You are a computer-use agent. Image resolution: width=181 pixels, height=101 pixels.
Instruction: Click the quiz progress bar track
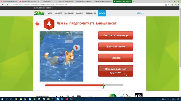point(84,85)
